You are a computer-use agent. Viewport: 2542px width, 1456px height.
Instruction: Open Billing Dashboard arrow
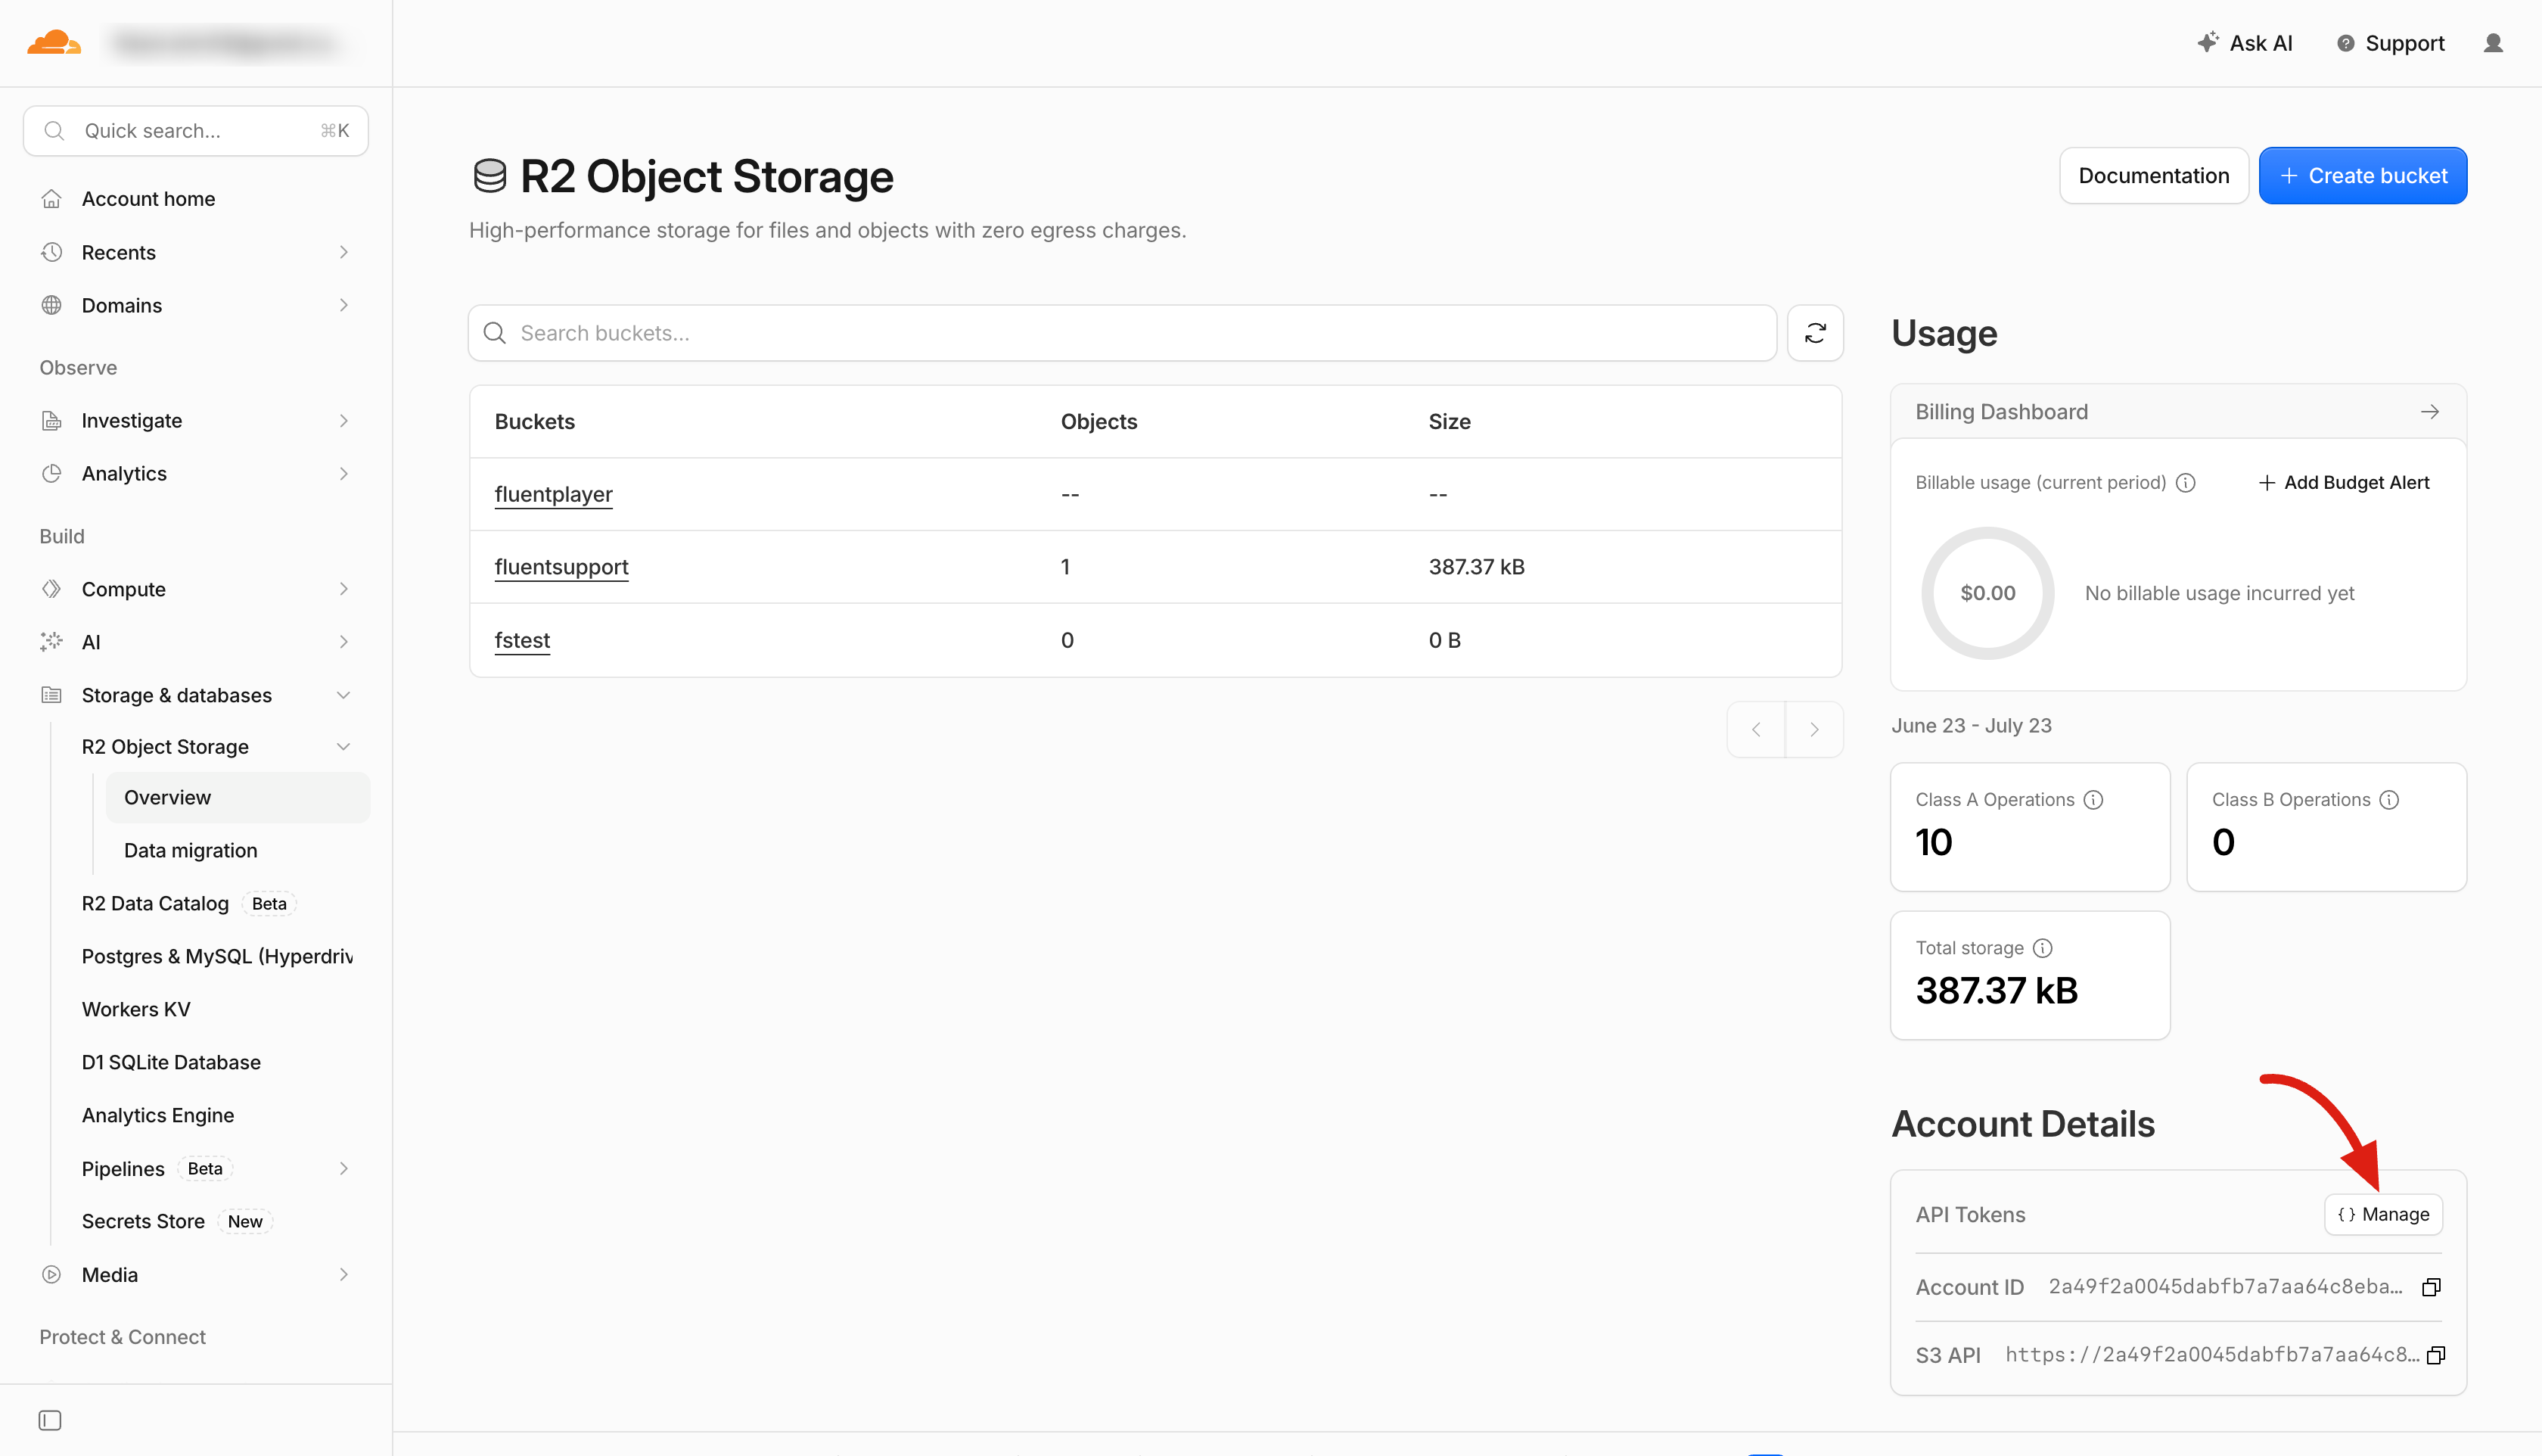(2430, 412)
